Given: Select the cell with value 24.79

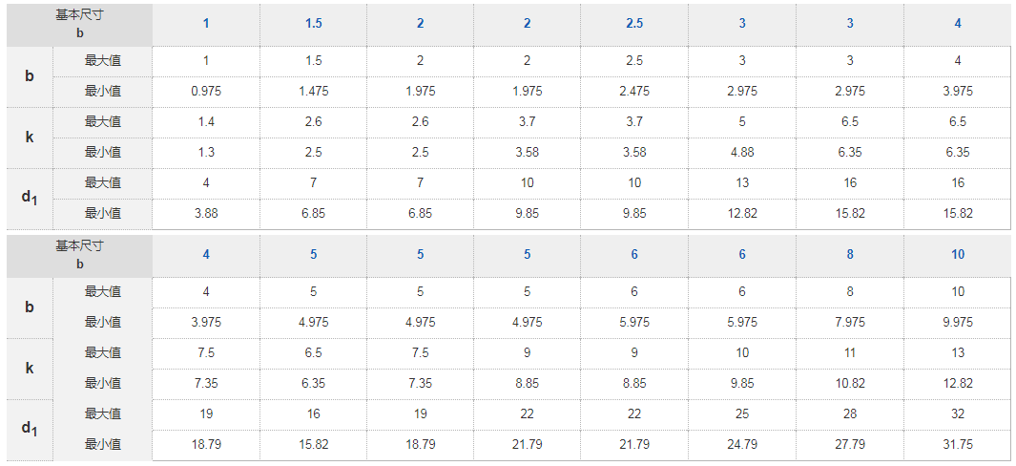Looking at the screenshot, I should 742,445.
